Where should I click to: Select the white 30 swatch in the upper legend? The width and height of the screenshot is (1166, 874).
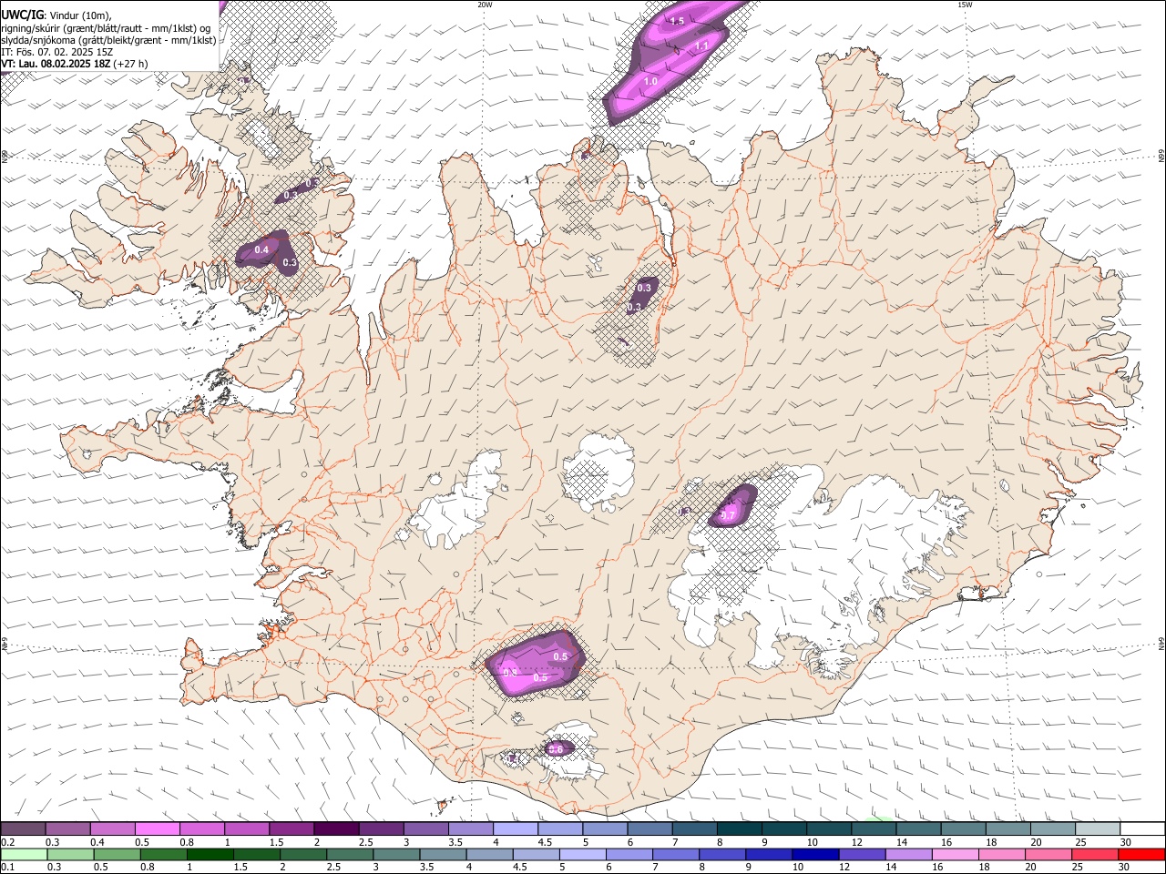pyautogui.click(x=1142, y=829)
